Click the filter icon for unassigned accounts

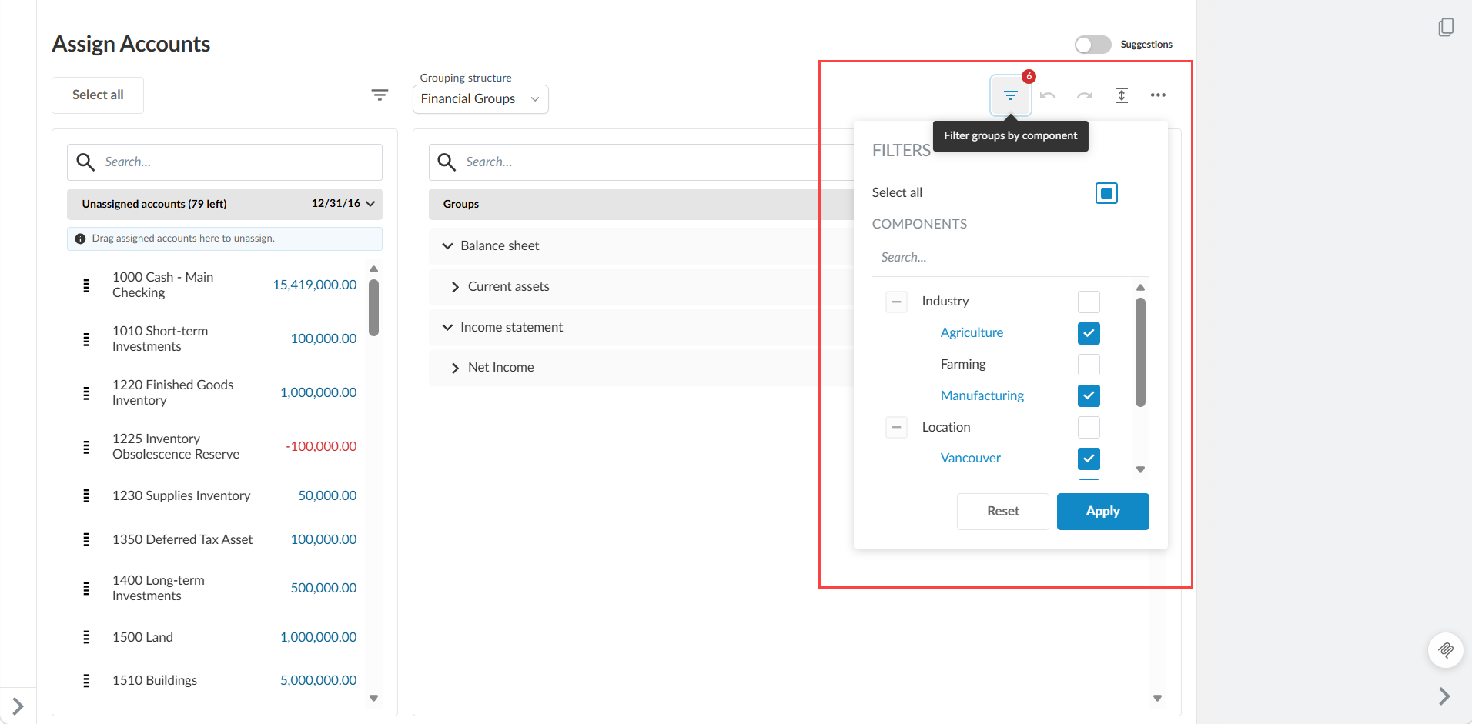(380, 95)
